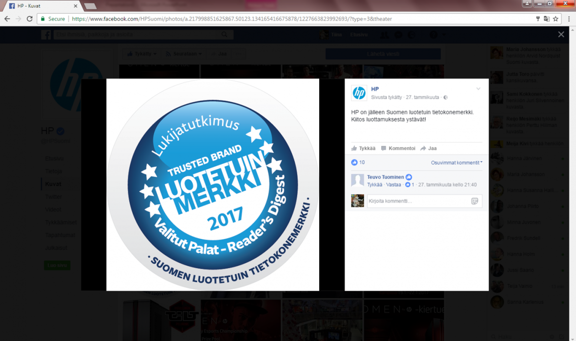
Task: Open the friend requests icon
Action: coord(384,35)
